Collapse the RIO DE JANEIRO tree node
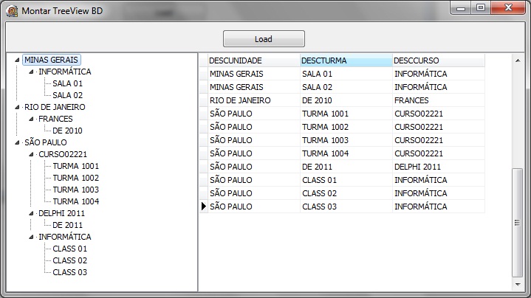Image resolution: width=531 pixels, height=298 pixels. point(17,108)
